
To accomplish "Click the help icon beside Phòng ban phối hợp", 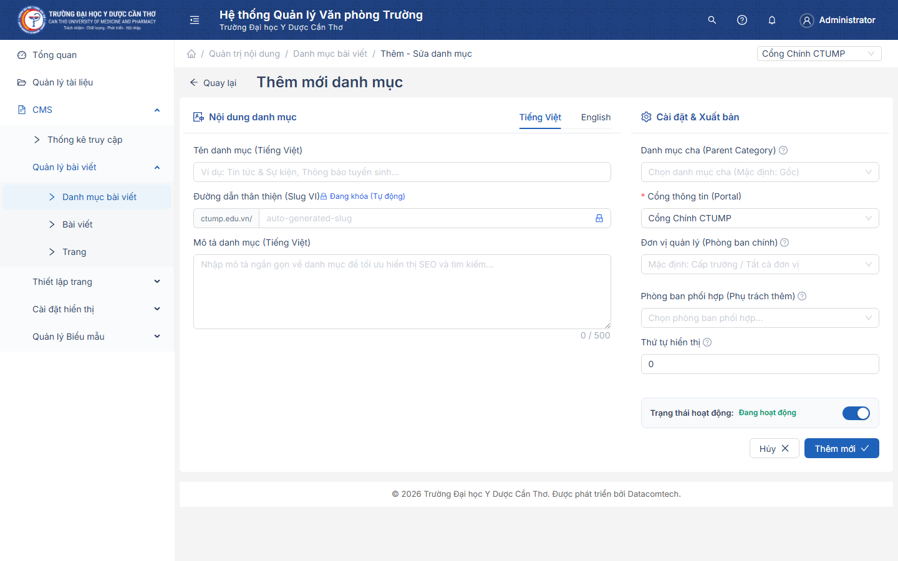I will click(802, 296).
